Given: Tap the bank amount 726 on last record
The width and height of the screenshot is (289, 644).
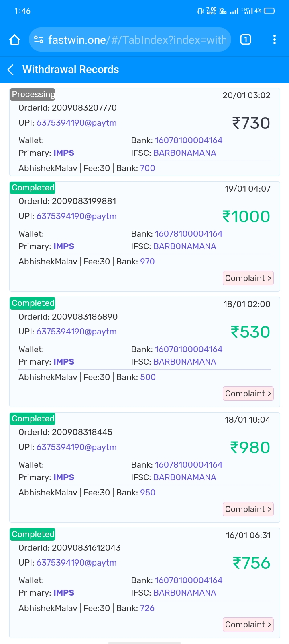Looking at the screenshot, I should pos(147,608).
